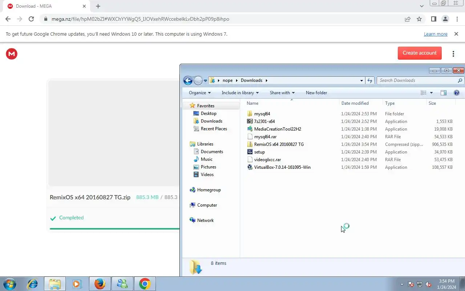The image size is (465, 291).
Task: Click Chrome back navigation arrow
Action: [x=8, y=19]
